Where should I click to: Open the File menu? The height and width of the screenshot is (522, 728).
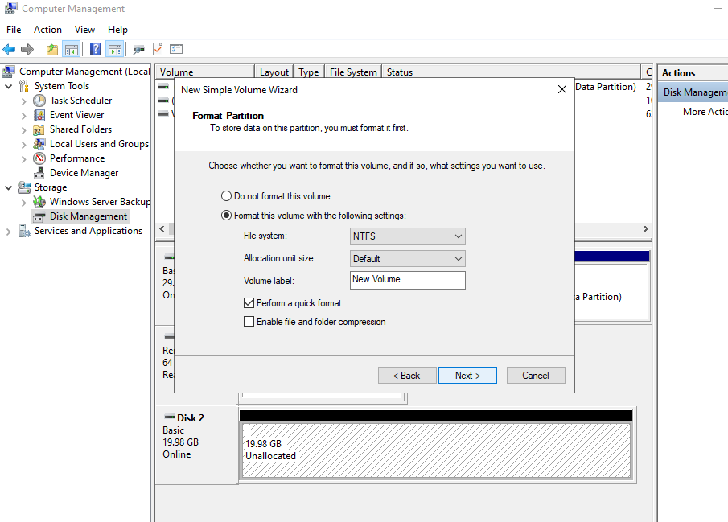click(x=14, y=30)
